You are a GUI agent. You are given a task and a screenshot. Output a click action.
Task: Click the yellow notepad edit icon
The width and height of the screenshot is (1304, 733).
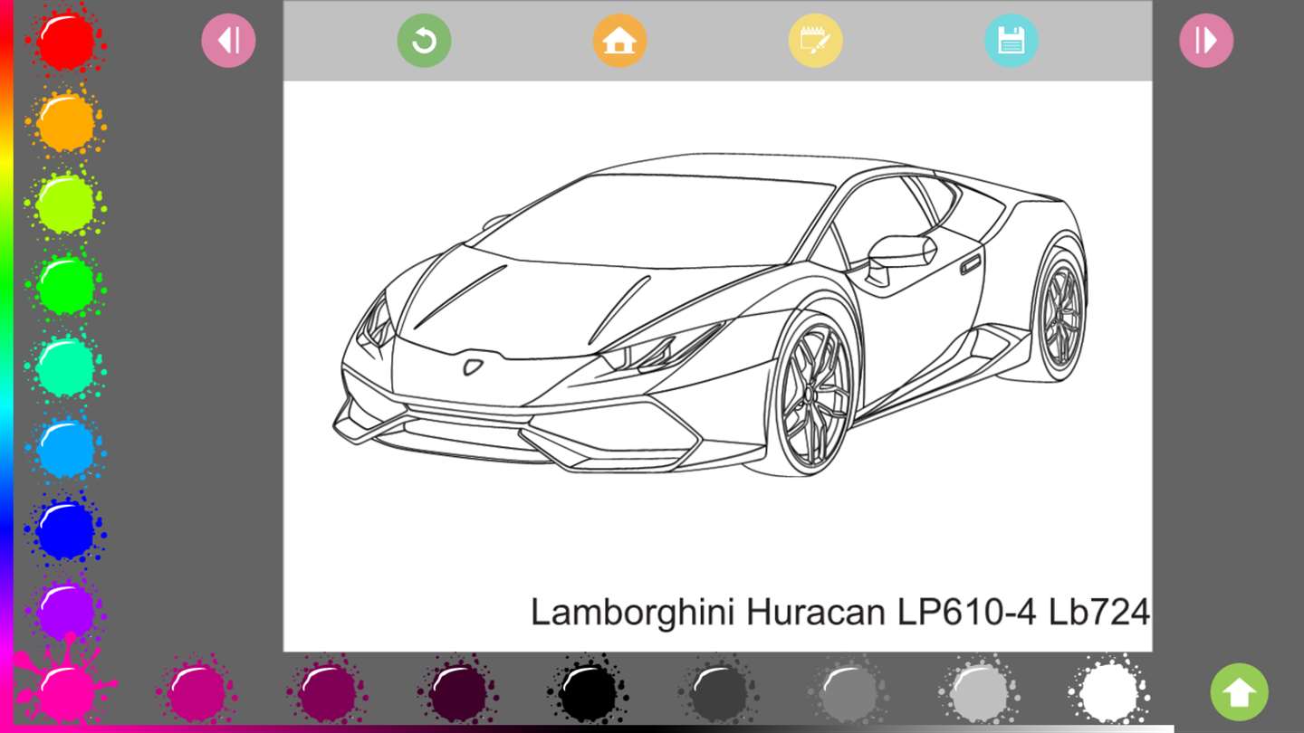(x=815, y=41)
